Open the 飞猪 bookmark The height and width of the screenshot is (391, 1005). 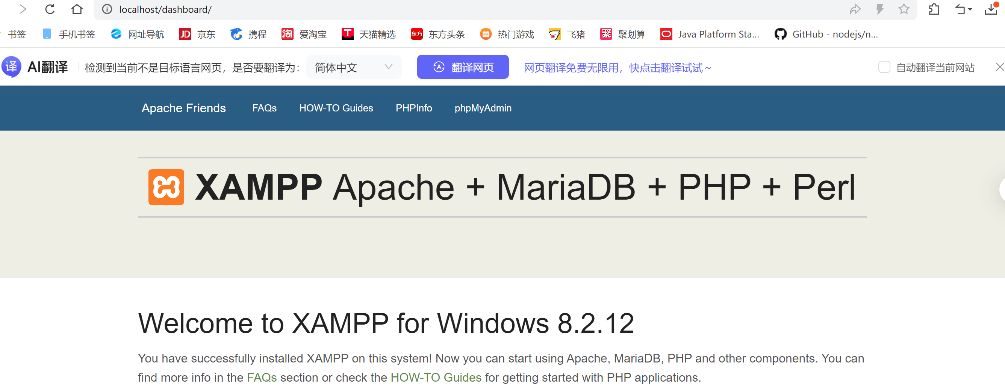(566, 34)
